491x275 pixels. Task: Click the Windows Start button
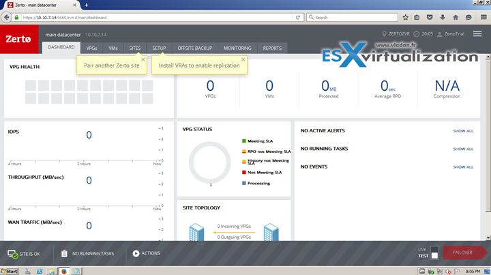tap(9, 271)
